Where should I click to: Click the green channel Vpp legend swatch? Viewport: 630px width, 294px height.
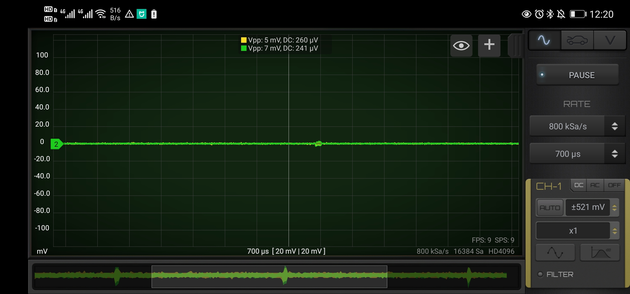(244, 48)
